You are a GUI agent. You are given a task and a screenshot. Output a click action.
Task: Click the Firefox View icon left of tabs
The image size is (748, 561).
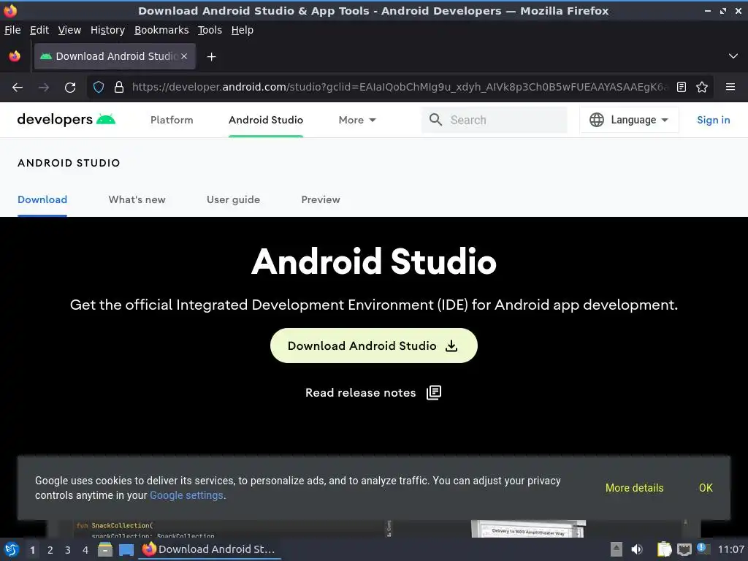click(15, 56)
